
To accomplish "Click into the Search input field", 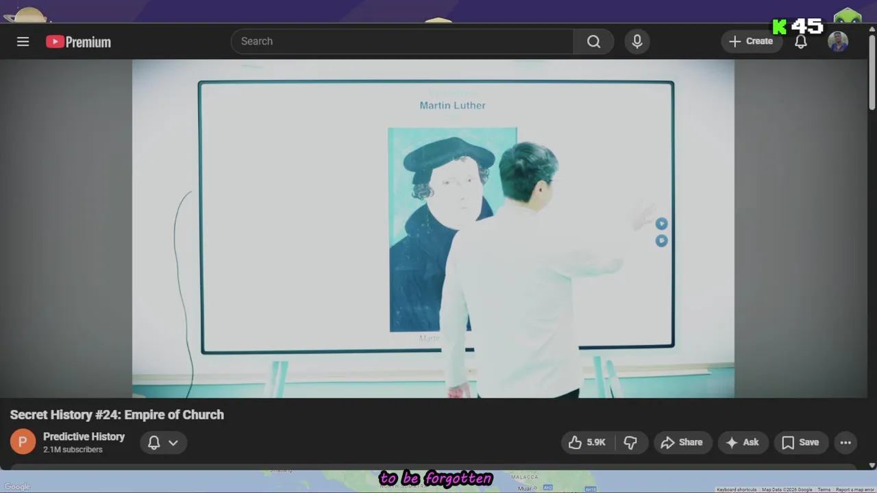I will pyautogui.click(x=402, y=41).
